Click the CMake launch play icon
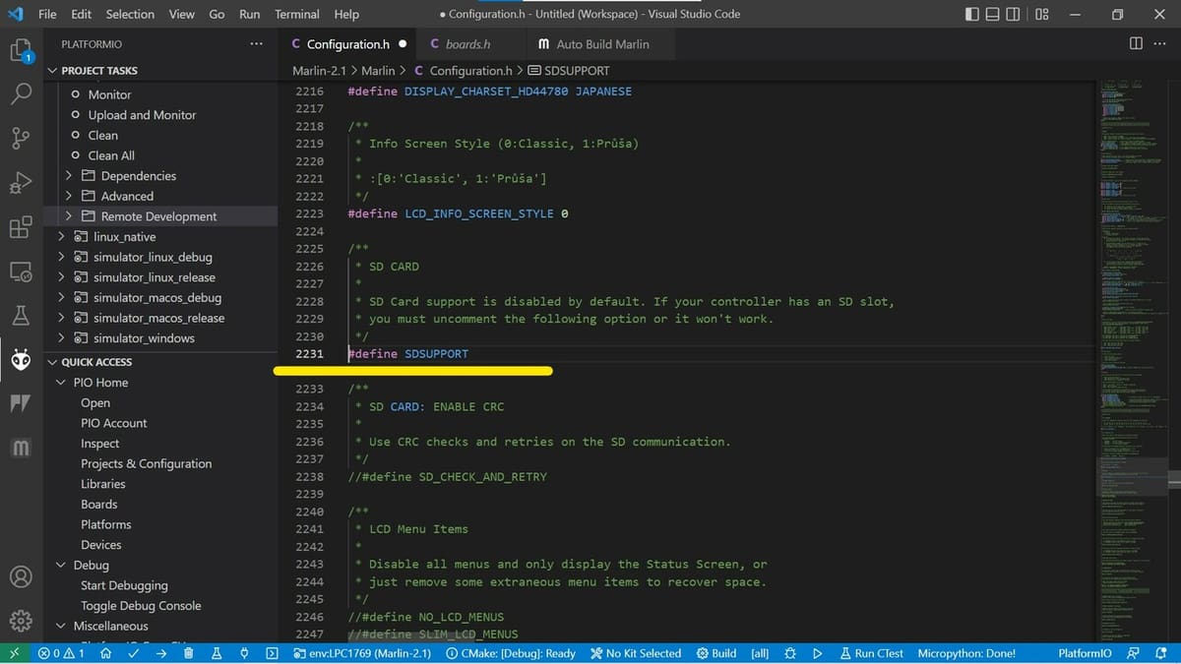 tap(817, 653)
